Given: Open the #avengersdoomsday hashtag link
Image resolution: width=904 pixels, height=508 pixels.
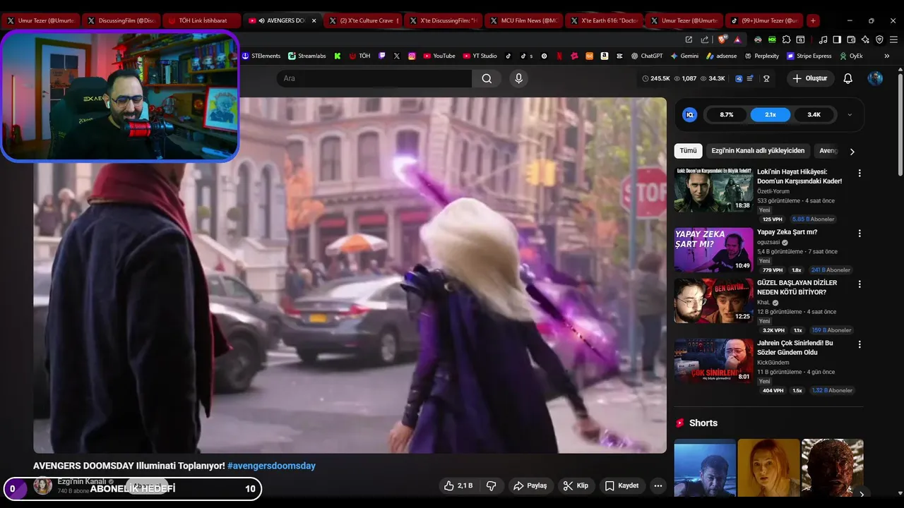Looking at the screenshot, I should pos(271,466).
